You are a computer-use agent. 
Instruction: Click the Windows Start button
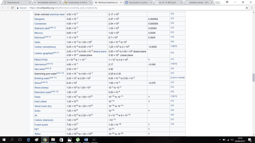pos(3,140)
